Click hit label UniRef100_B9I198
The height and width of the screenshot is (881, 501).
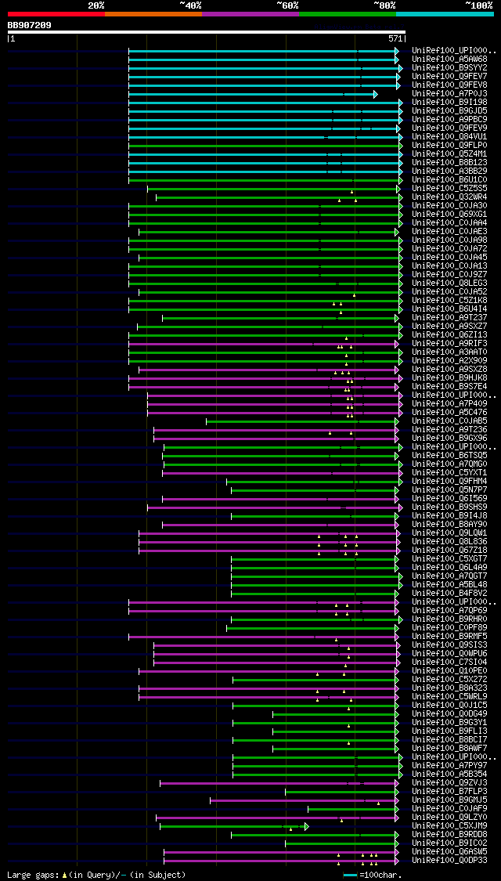(450, 103)
